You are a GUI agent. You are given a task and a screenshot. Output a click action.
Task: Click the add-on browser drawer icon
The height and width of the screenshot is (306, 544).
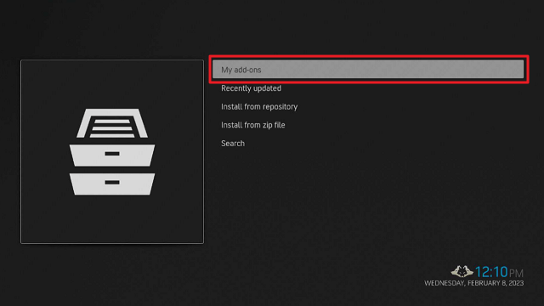pos(112,151)
